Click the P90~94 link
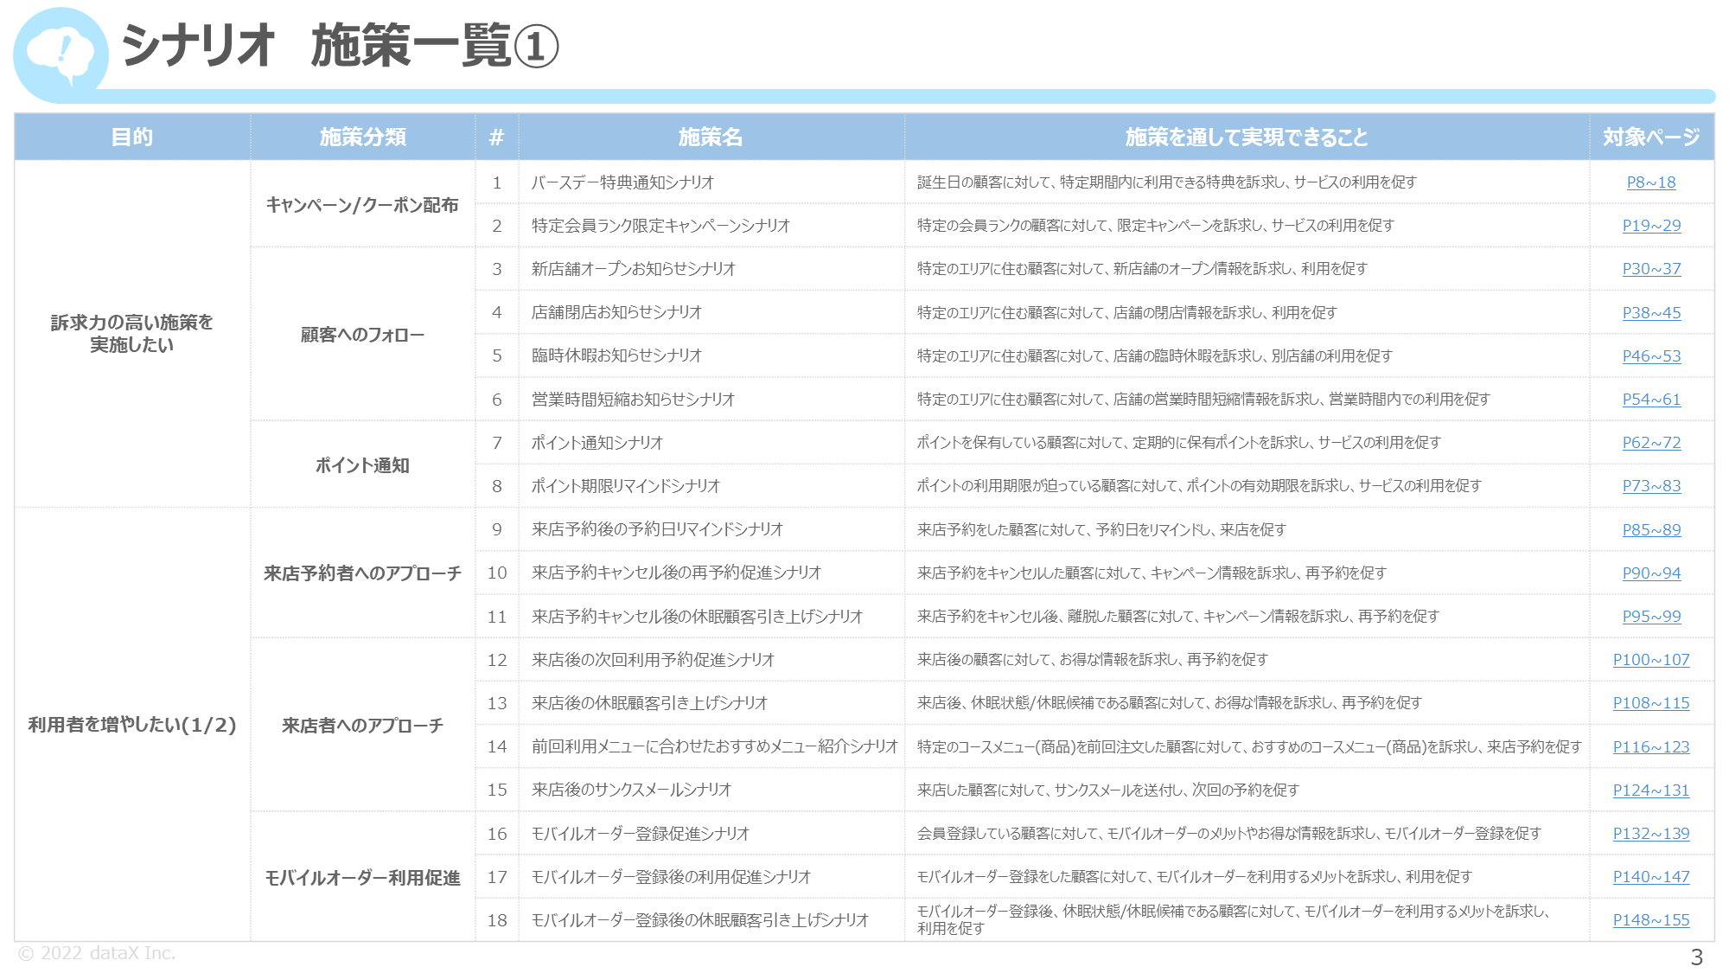1729x973 pixels. 1651,573
